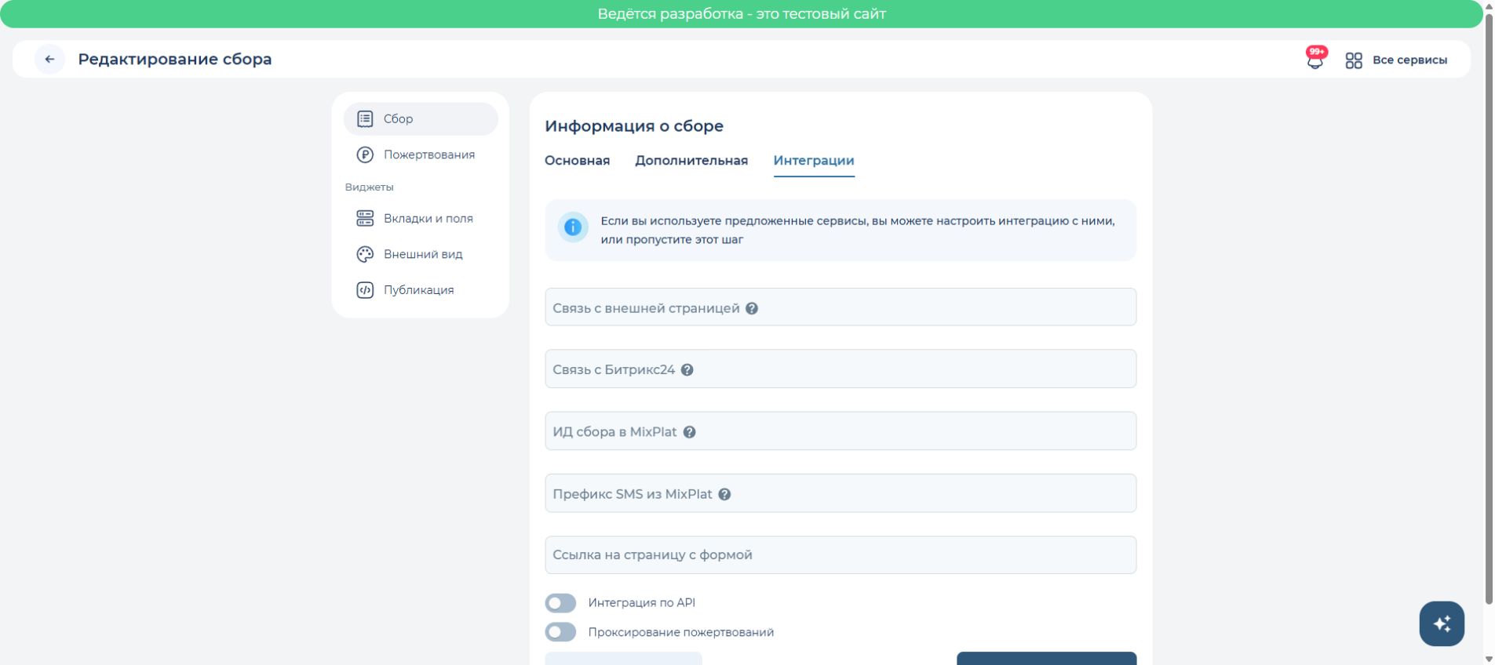
Task: Click the back arrow button
Action: click(49, 59)
